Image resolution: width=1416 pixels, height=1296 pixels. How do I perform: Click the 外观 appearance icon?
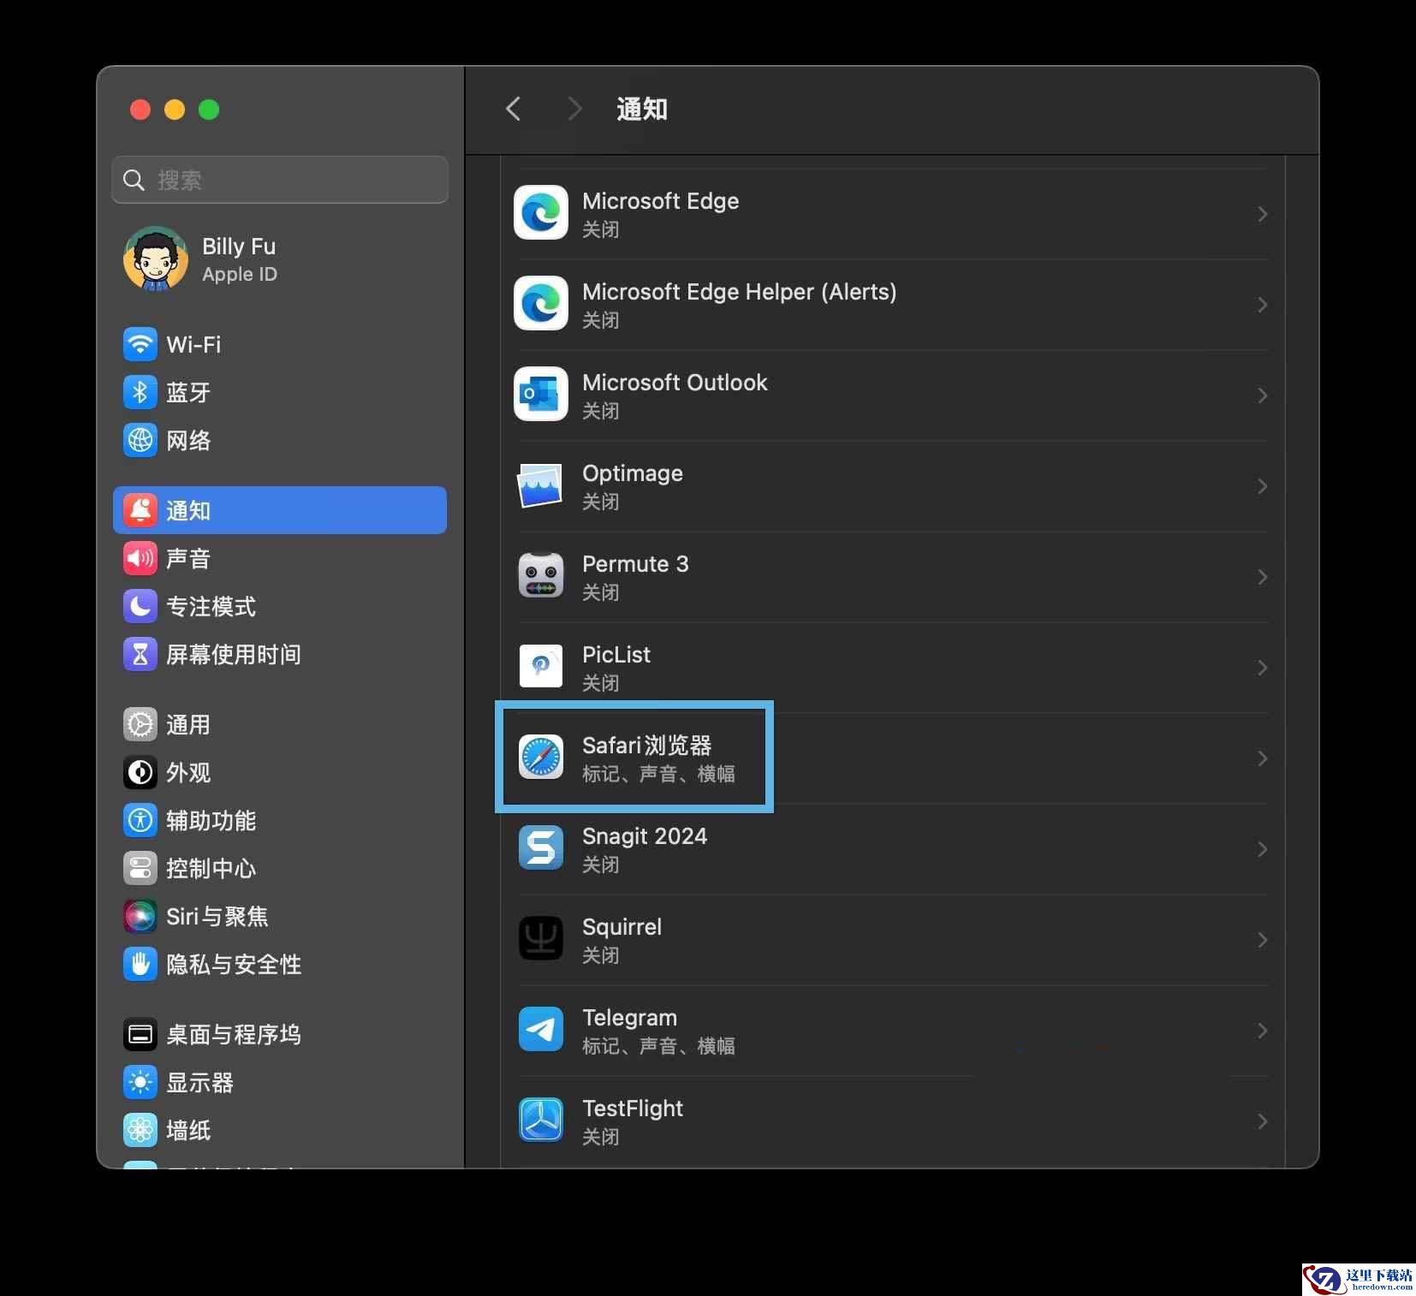140,773
